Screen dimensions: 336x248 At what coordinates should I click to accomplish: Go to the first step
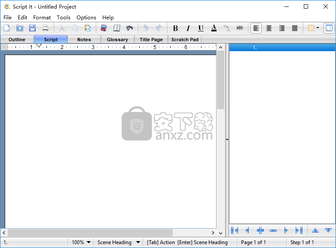click(235, 230)
